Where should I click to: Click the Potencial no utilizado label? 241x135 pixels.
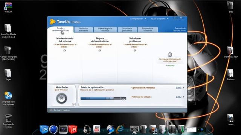pyautogui.click(x=142, y=97)
